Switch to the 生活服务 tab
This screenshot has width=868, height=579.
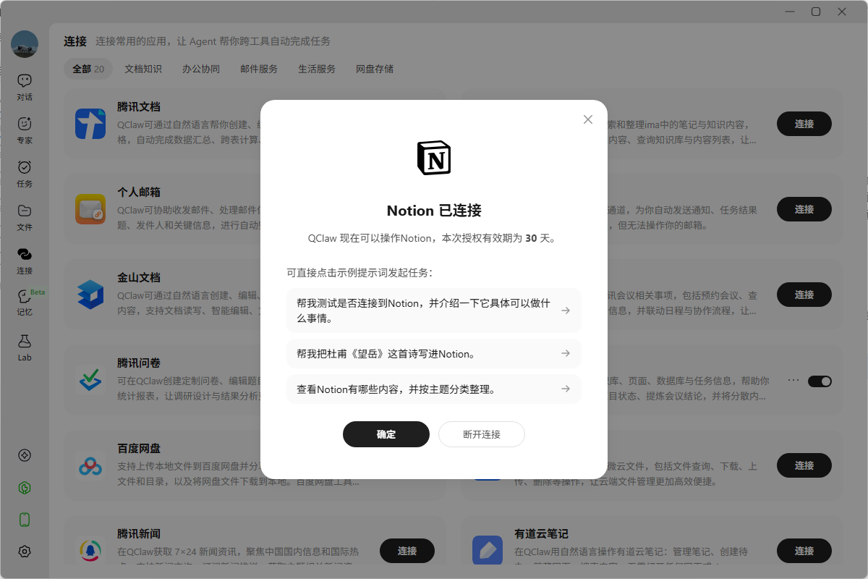(x=317, y=69)
